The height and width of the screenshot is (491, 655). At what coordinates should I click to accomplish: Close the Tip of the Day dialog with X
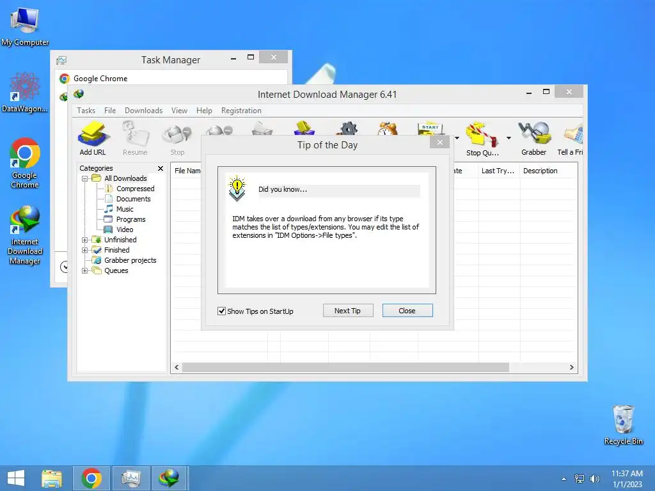(x=440, y=143)
